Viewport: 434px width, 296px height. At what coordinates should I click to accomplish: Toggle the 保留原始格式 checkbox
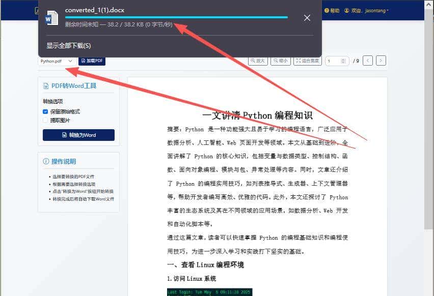45,111
